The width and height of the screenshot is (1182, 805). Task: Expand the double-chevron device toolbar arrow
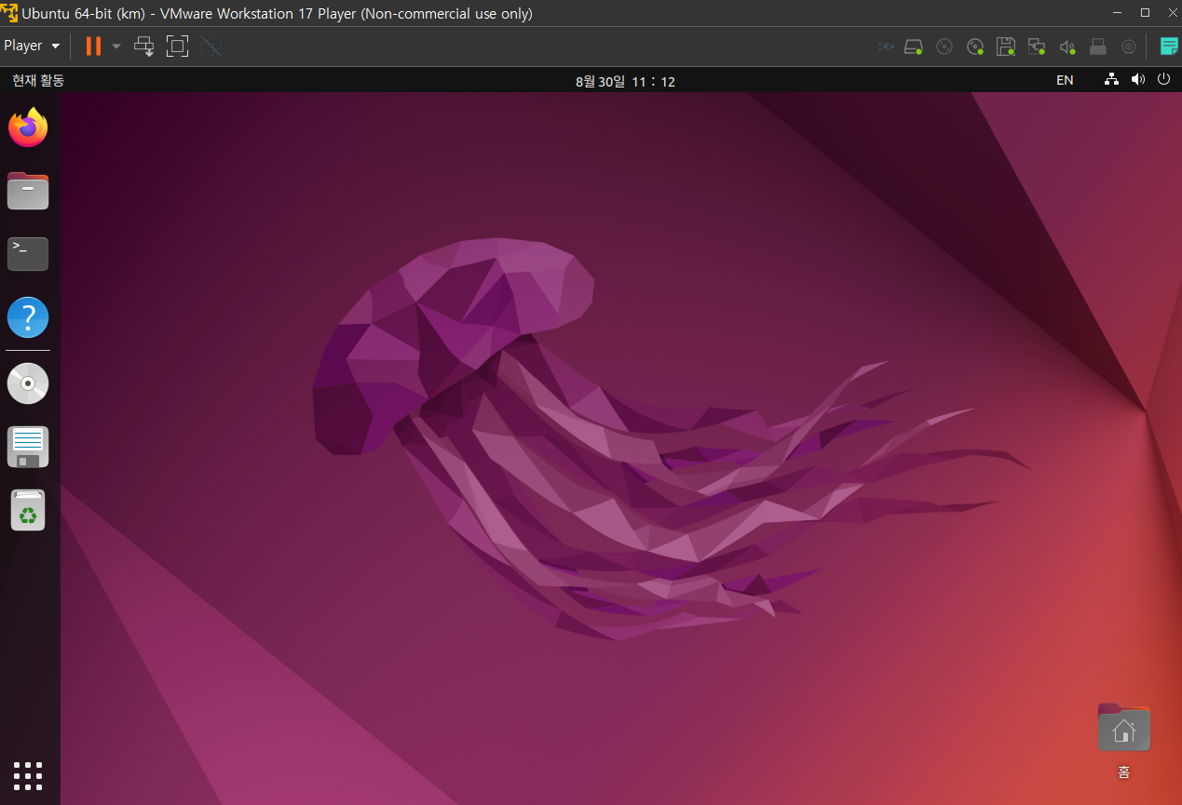pos(886,47)
